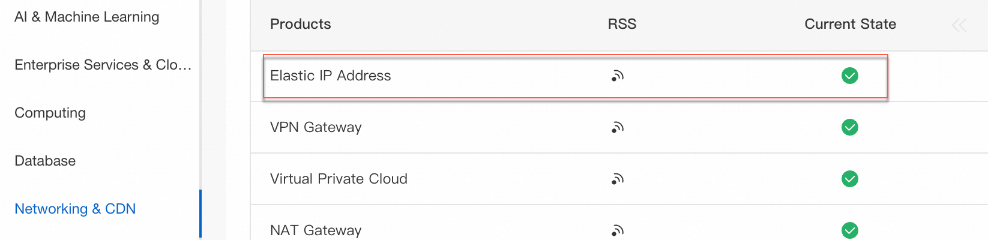This screenshot has height=240, width=988.
Task: Click Elastic IP Address green status checkmark
Action: [x=849, y=76]
